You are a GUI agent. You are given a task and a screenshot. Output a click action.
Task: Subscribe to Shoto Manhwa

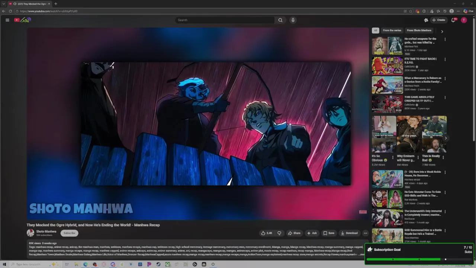click(69, 233)
